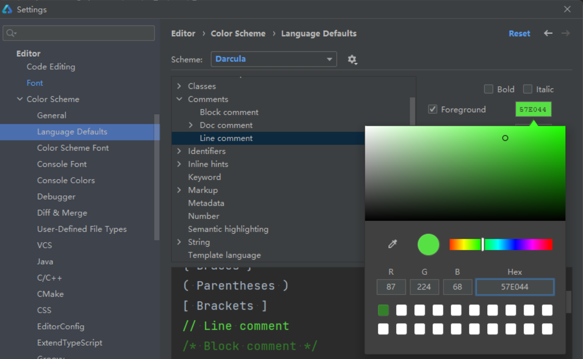The width and height of the screenshot is (583, 359).
Task: Pick a color with the eyedropper tool
Action: click(392, 244)
